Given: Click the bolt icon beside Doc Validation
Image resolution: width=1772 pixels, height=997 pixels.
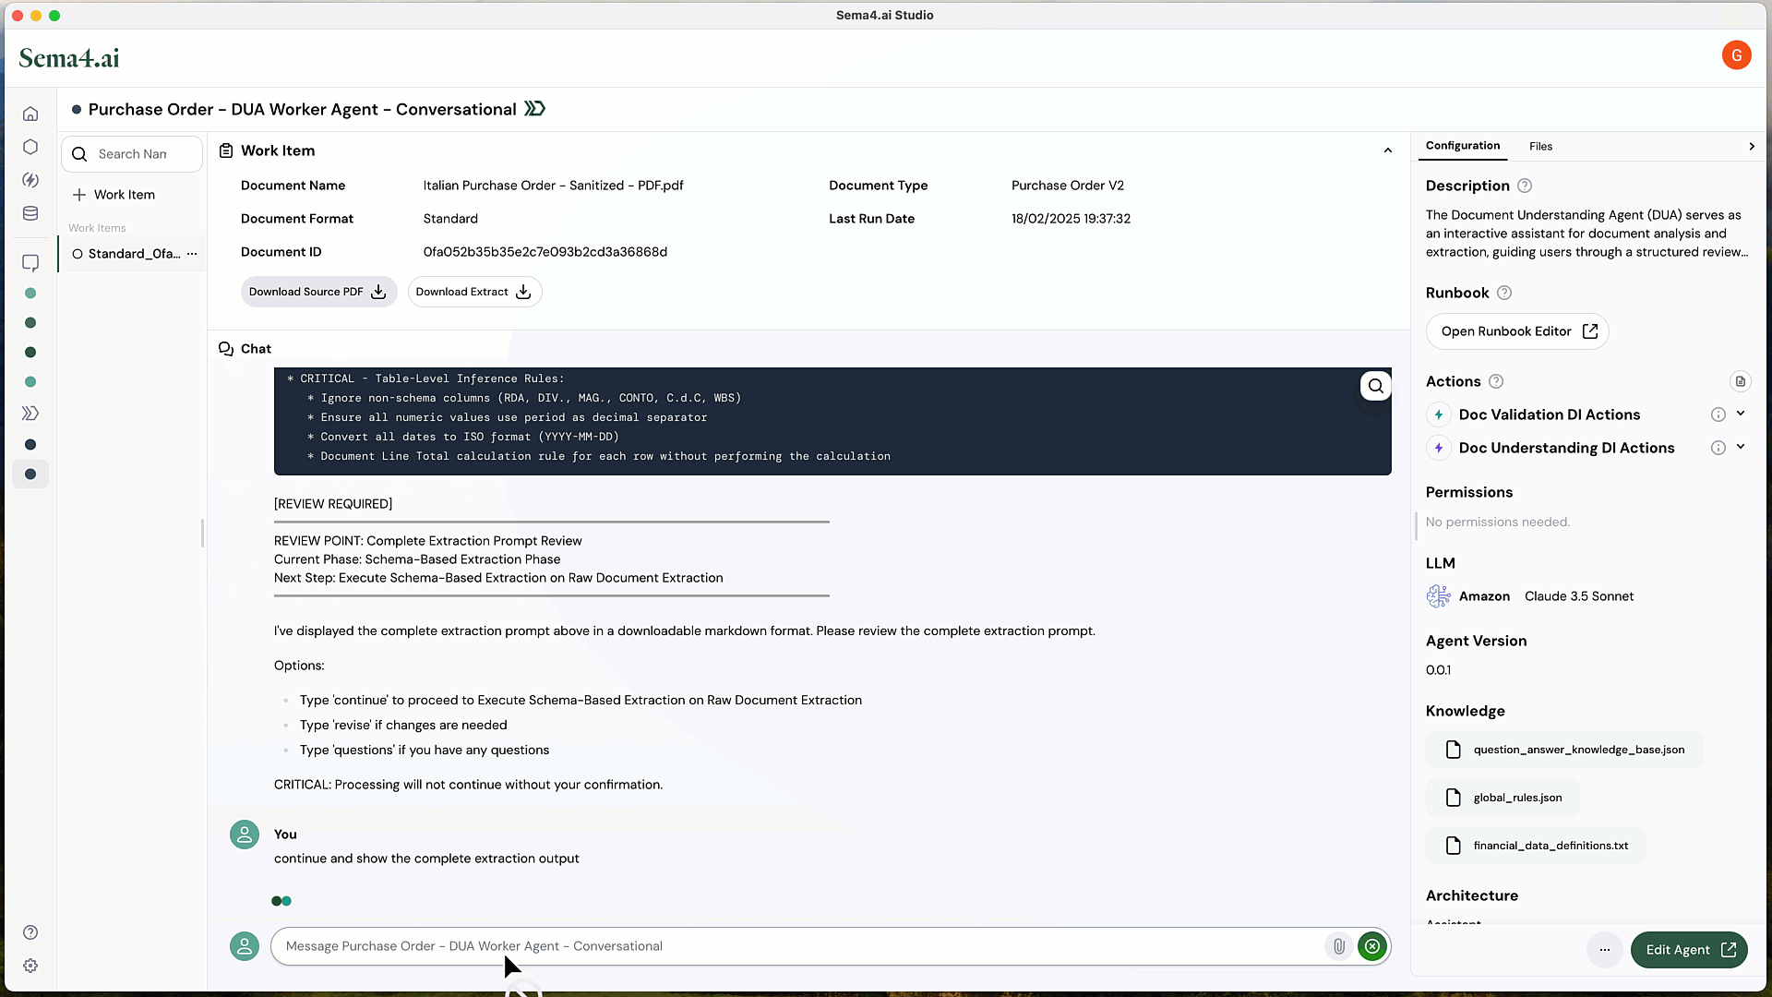Looking at the screenshot, I should pyautogui.click(x=1439, y=414).
